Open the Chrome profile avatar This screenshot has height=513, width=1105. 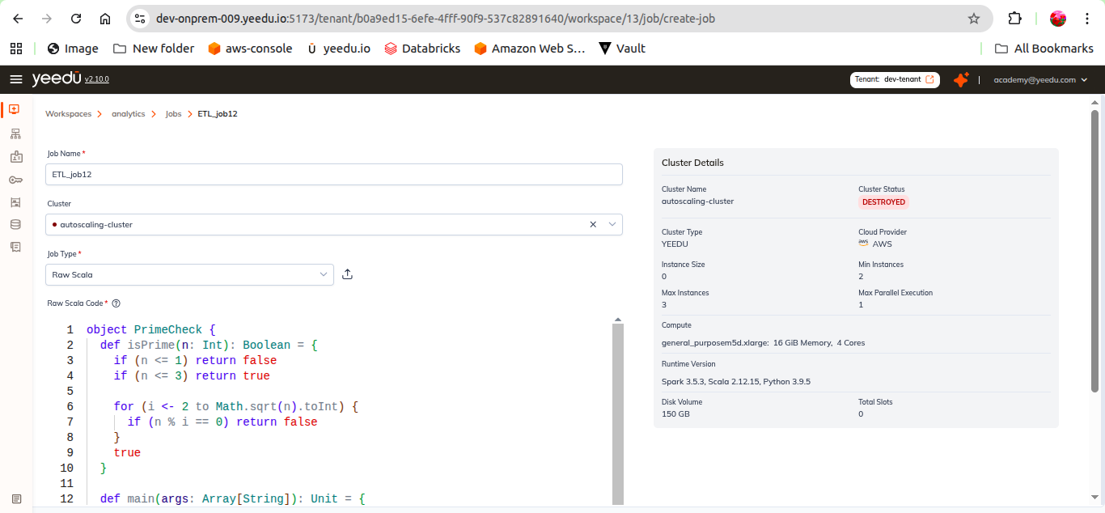(x=1057, y=19)
